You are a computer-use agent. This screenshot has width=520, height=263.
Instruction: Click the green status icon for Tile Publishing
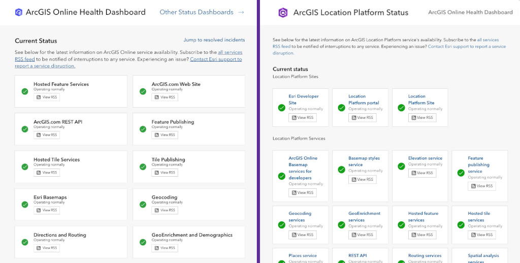(x=143, y=167)
